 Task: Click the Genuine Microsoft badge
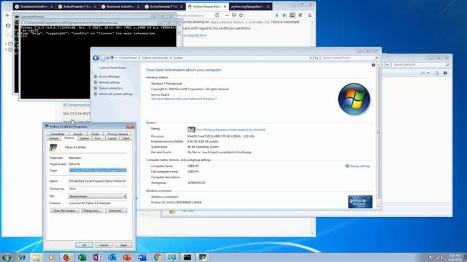360,202
